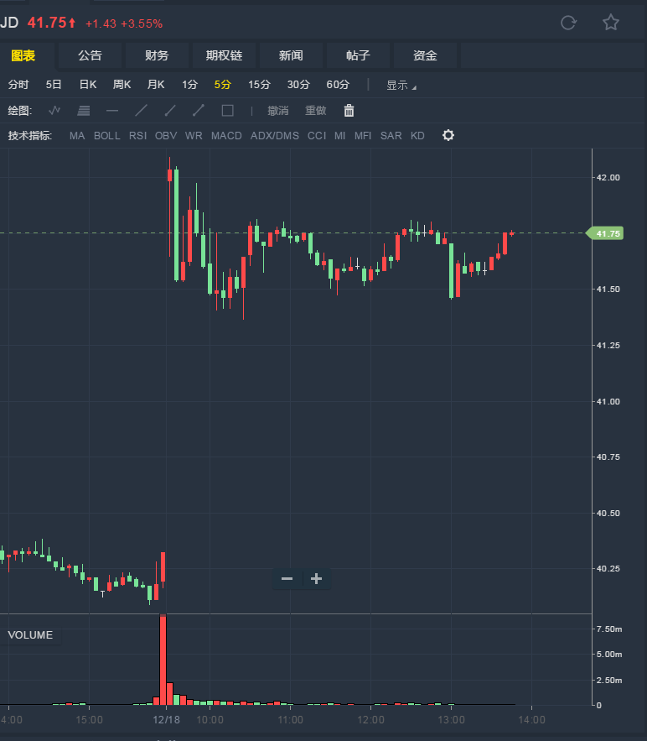
Task: Zoom in chart with plus button
Action: 316,579
